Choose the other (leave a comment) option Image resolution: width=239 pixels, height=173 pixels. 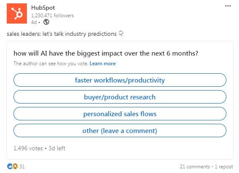120,130
